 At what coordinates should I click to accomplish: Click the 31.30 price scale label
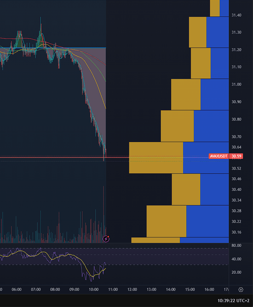(236, 32)
